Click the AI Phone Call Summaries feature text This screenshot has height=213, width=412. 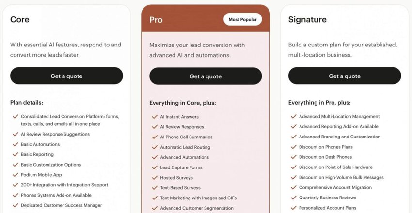coord(186,137)
